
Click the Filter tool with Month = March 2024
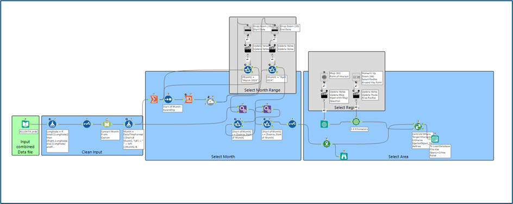coord(247,70)
